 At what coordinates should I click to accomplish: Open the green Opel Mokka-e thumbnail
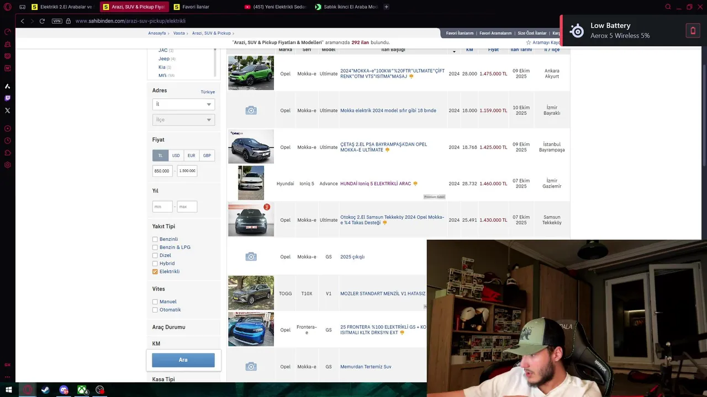point(251,73)
